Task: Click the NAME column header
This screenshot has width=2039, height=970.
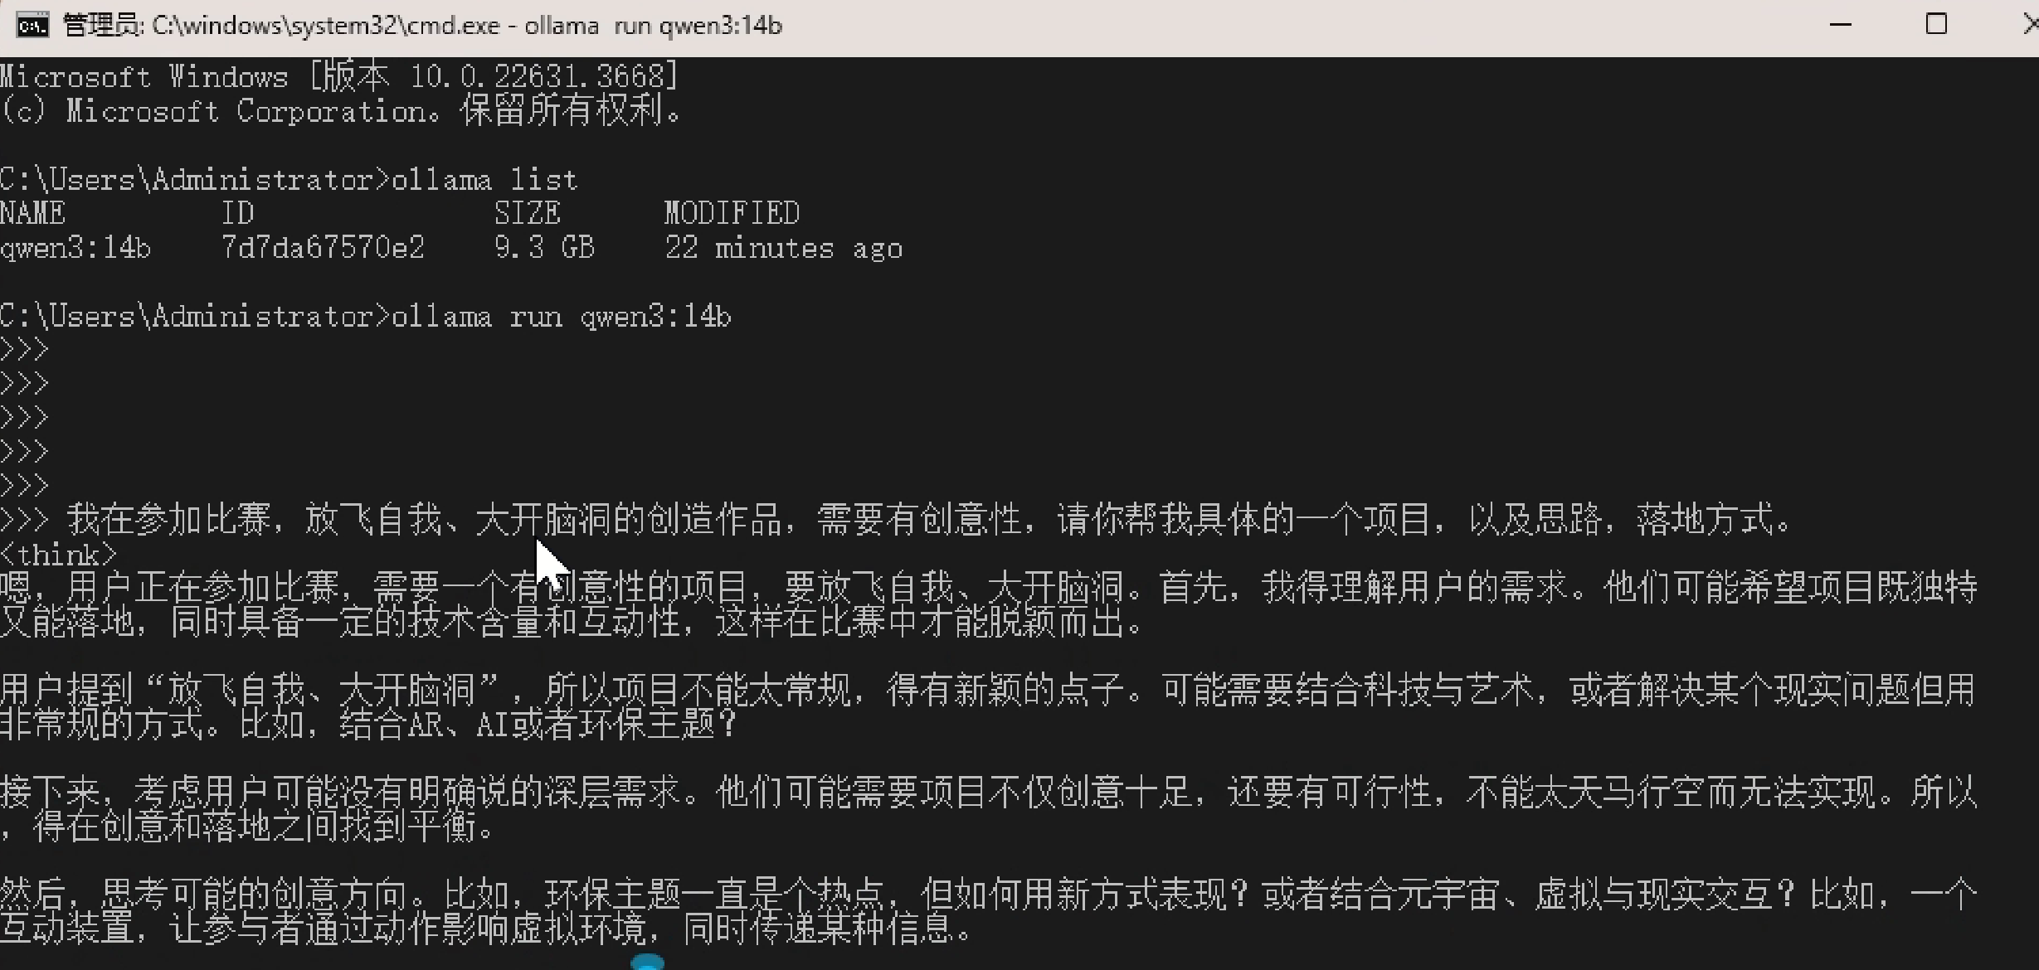Action: (32, 213)
